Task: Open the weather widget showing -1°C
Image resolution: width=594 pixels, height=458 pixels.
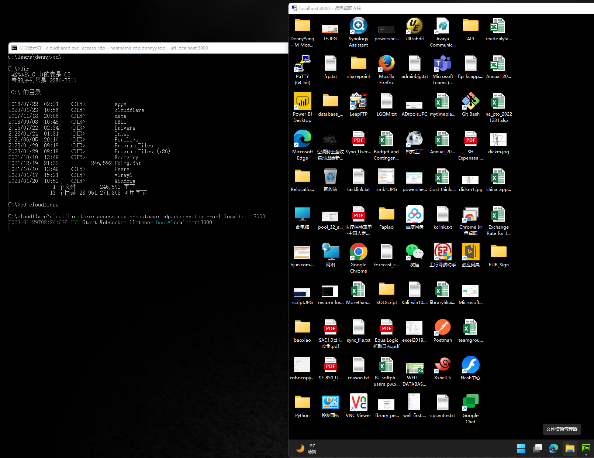Action: [307, 448]
